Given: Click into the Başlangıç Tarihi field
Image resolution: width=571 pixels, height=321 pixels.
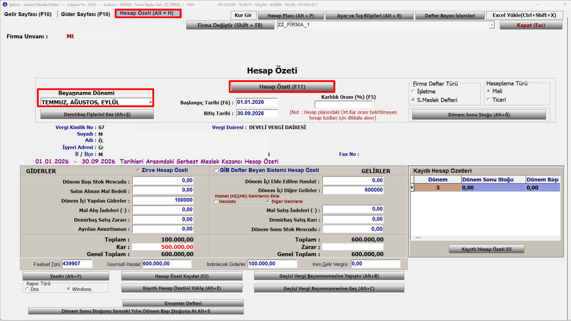Looking at the screenshot, I should click(257, 103).
